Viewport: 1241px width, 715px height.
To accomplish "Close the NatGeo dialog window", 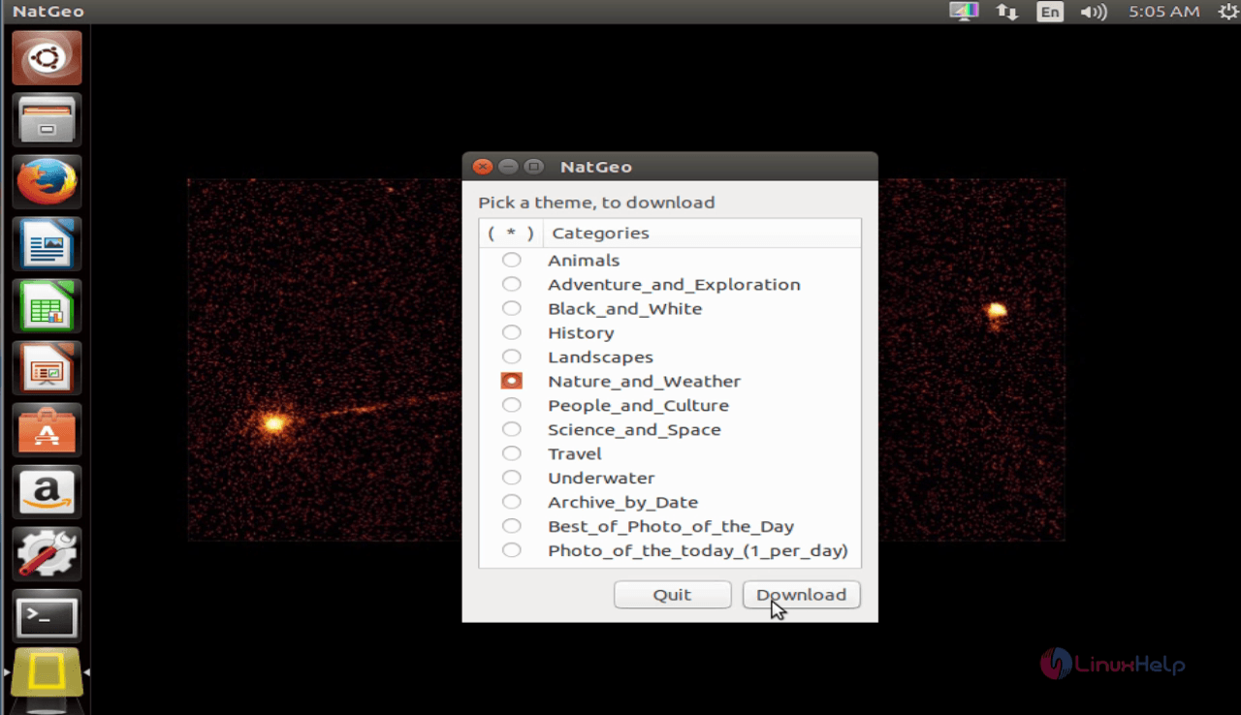I will tap(482, 167).
